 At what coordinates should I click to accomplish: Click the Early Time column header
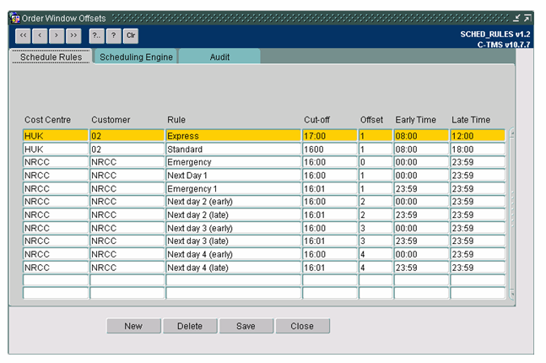[415, 120]
